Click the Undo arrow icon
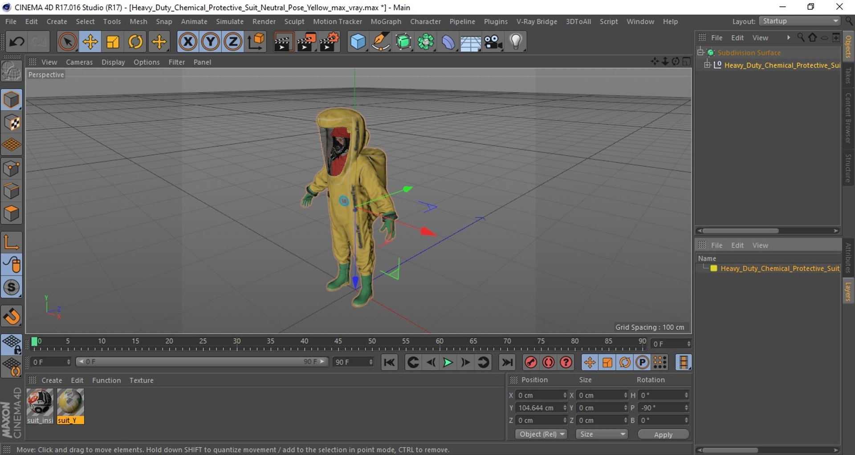Image resolution: width=855 pixels, height=455 pixels. (17, 42)
